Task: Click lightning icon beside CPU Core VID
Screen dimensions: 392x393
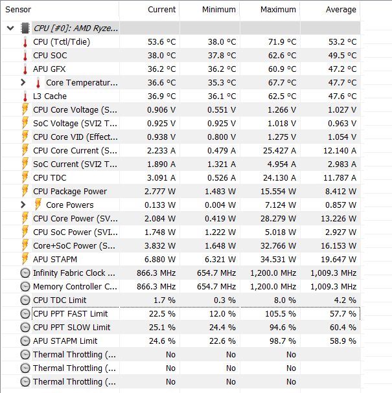Action: 25,137
